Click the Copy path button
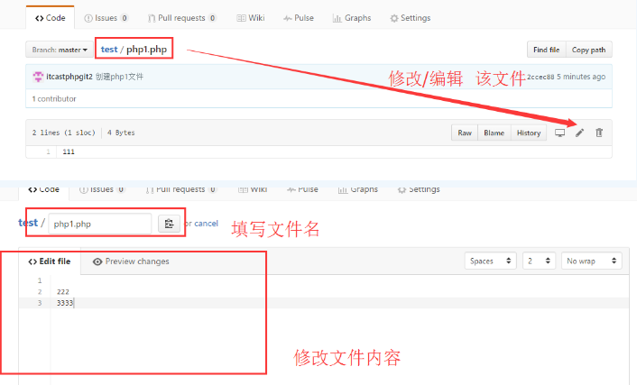Image resolution: width=637 pixels, height=385 pixels. click(588, 50)
